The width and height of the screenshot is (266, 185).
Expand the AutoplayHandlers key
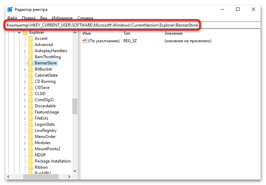[x=25, y=51]
